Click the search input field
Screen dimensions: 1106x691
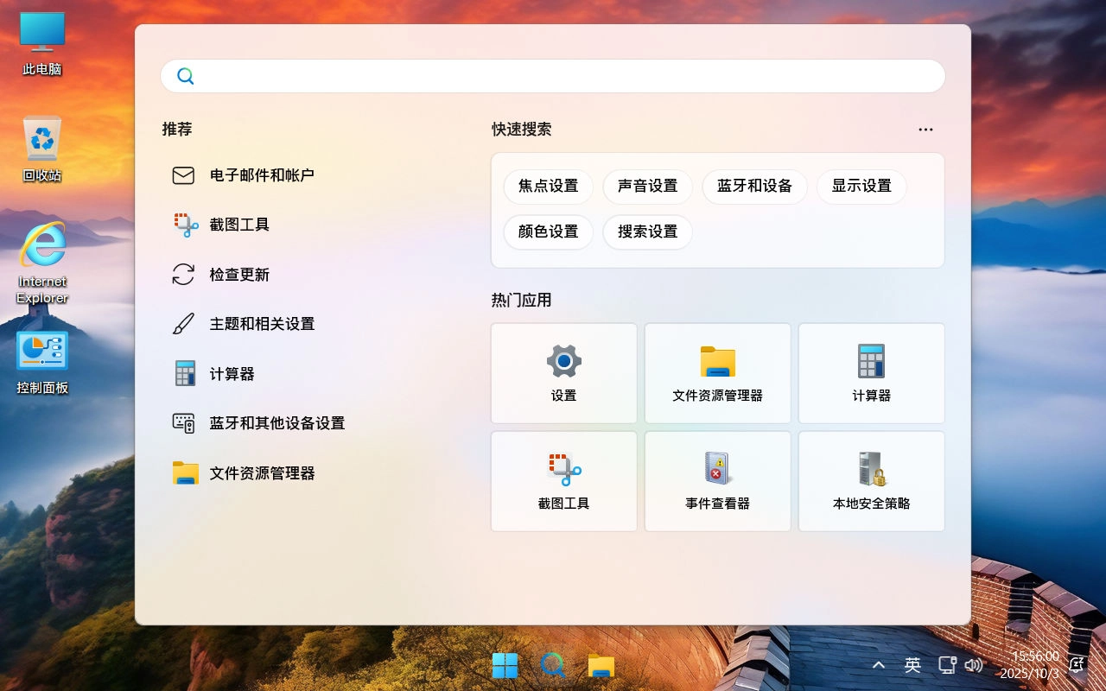552,75
